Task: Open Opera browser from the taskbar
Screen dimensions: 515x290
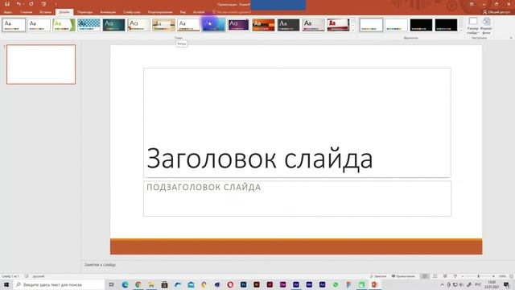Action: point(230,284)
